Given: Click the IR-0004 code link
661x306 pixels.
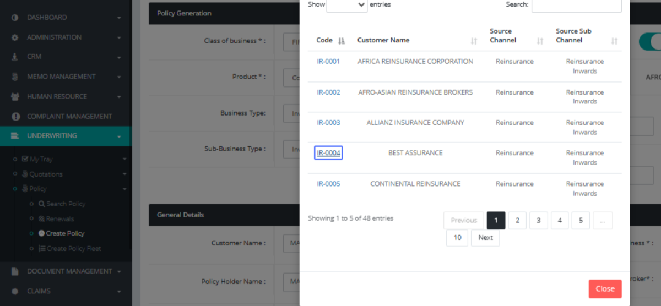Looking at the screenshot, I should click(x=328, y=153).
